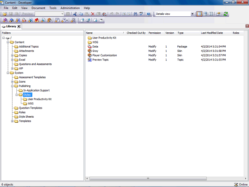The height and width of the screenshot is (187, 249).
Task: Expand the WP folder node
Action: (12, 69)
